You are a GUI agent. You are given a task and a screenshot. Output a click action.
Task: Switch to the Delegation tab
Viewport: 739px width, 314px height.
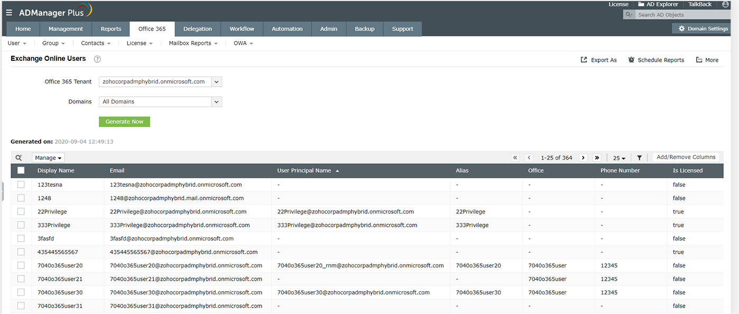(x=197, y=29)
